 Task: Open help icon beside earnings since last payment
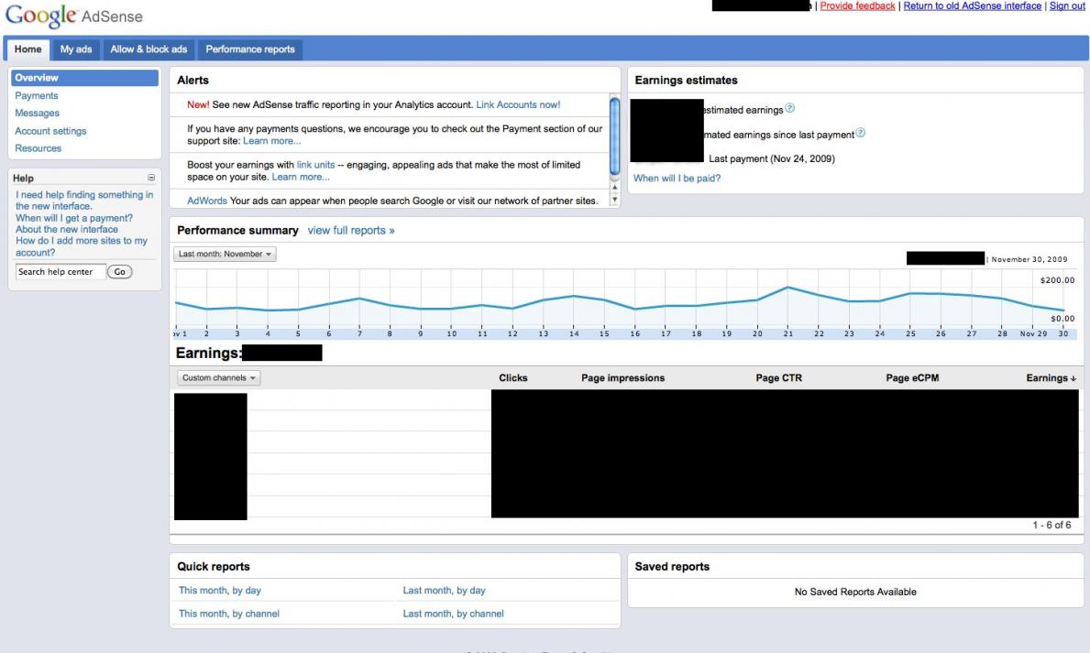(861, 133)
